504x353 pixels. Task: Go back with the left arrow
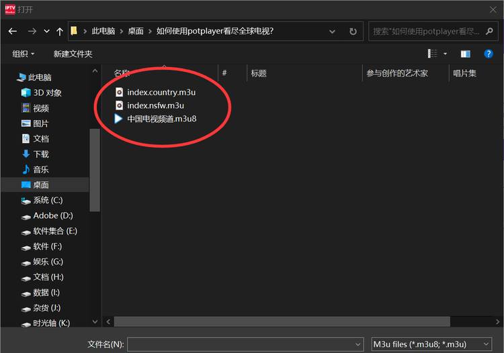coord(13,31)
